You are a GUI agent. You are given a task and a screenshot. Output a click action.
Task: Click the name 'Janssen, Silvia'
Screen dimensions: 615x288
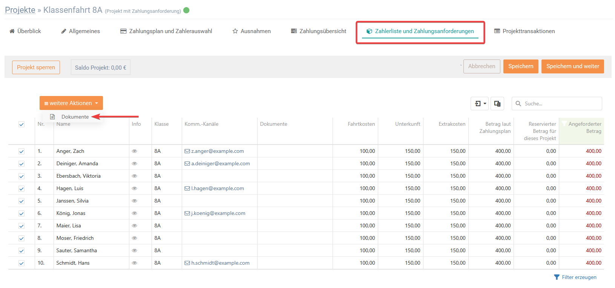click(x=72, y=201)
